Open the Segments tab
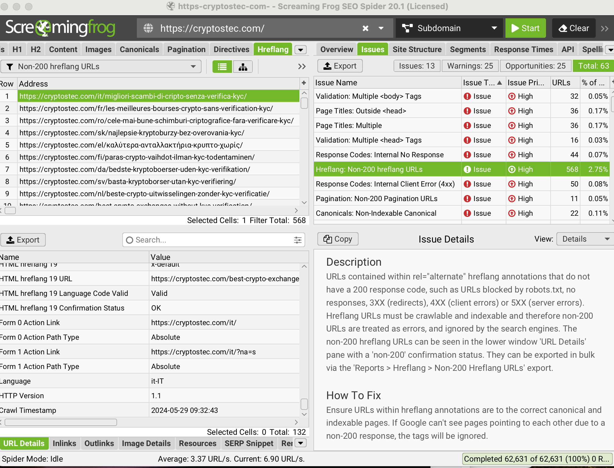This screenshot has height=468, width=614. [x=468, y=49]
